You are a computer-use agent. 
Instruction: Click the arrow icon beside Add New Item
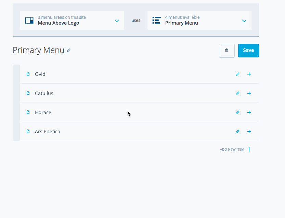249,149
